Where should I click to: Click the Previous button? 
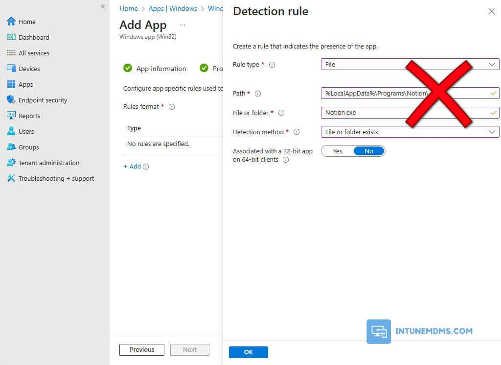tap(142, 350)
